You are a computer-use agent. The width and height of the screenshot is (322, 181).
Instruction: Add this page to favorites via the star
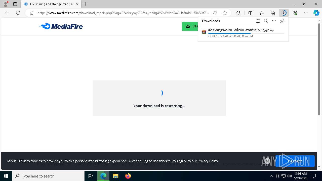click(x=225, y=13)
